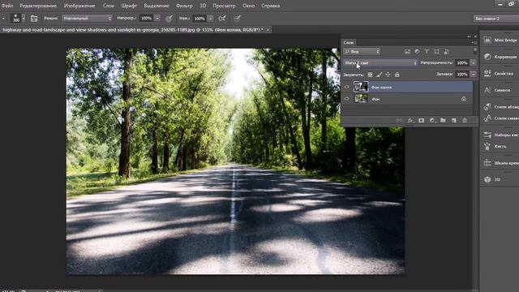Collapse the Слои panel to icons
Screen dimensions: 519x292
point(469,36)
